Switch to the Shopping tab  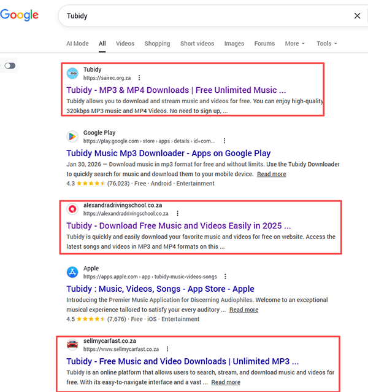[157, 44]
